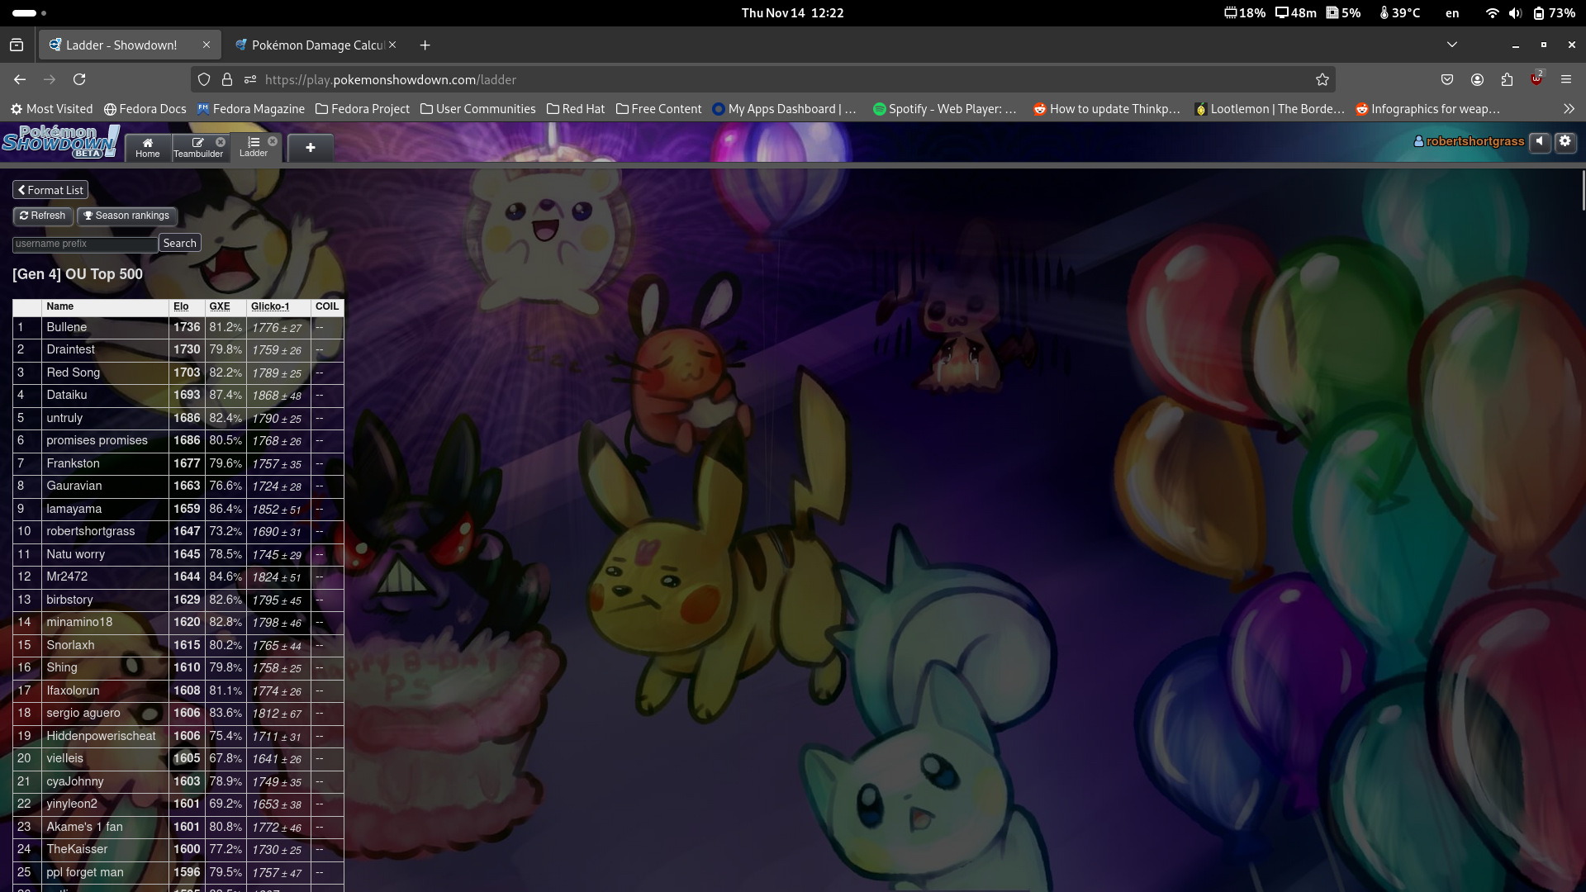Viewport: 1586px width, 892px height.
Task: Open the Showdown Home tab
Action: [148, 147]
